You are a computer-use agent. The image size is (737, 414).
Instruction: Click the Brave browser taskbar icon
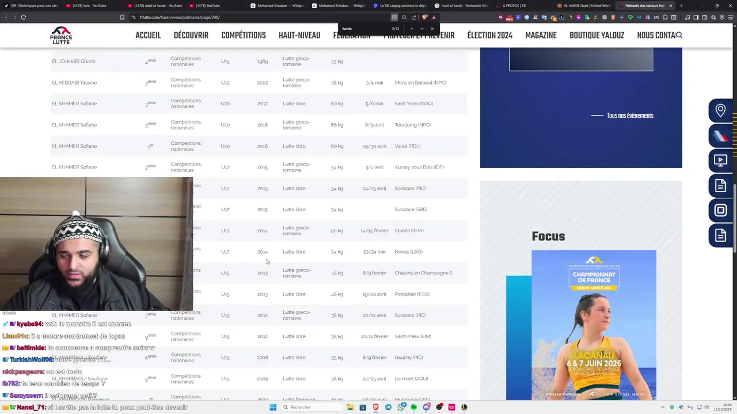pyautogui.click(x=375, y=407)
